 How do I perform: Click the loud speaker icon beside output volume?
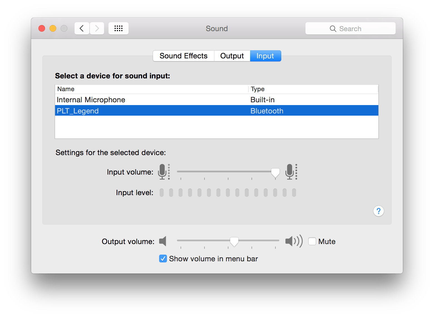pyautogui.click(x=293, y=241)
